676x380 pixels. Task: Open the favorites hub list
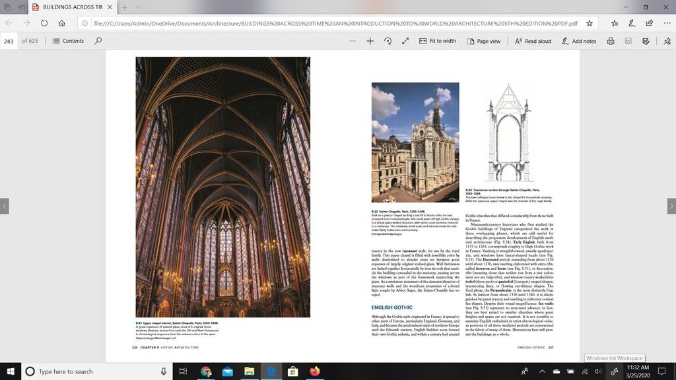tap(615, 23)
